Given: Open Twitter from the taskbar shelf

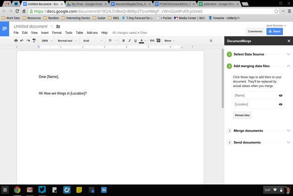Looking at the screenshot, I should 42,189.
